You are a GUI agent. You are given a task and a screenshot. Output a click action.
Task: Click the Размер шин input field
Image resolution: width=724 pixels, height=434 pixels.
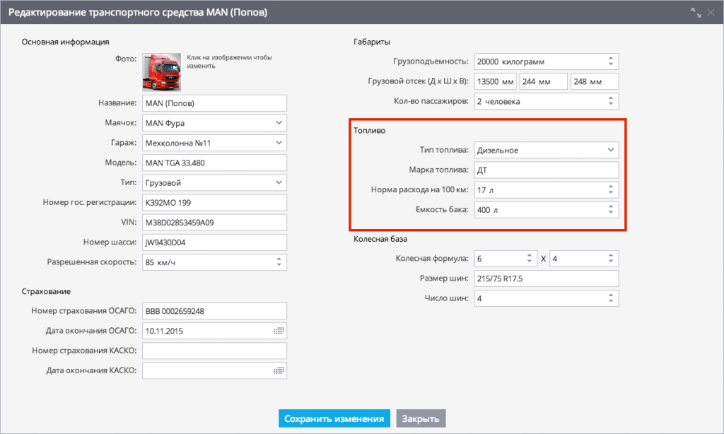pyautogui.click(x=546, y=278)
